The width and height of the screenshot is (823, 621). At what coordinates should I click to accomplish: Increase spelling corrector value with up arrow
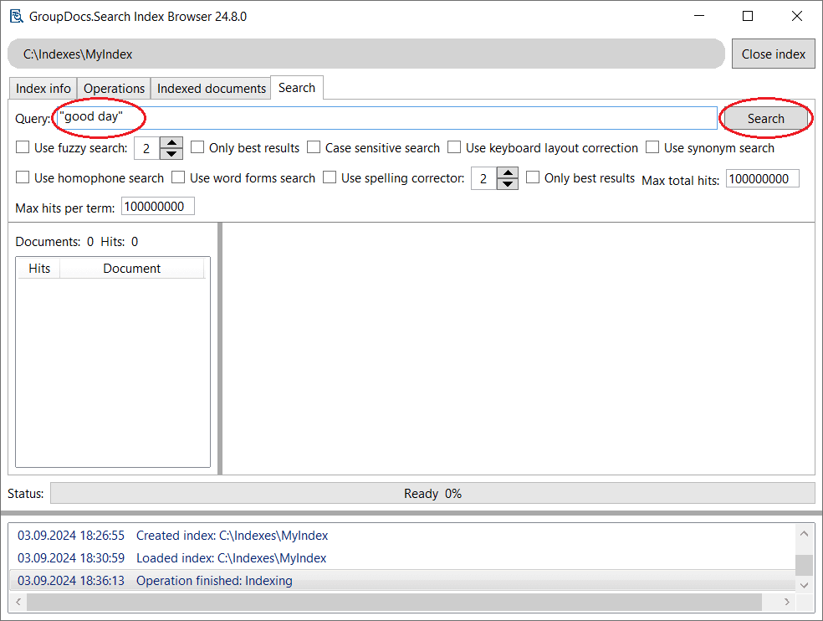(508, 173)
